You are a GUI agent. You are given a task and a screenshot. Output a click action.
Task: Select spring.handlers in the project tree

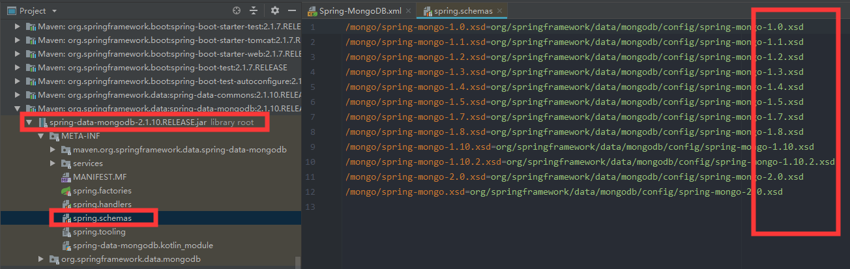[x=102, y=205]
